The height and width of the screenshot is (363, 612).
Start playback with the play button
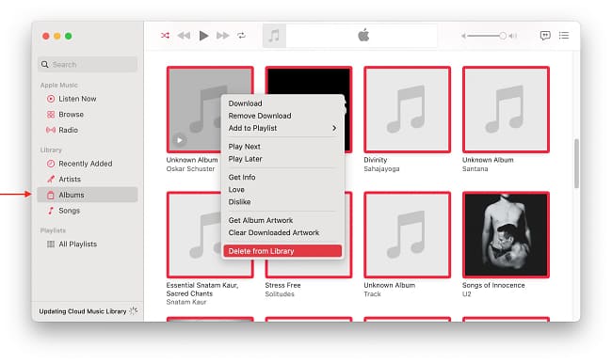(203, 36)
